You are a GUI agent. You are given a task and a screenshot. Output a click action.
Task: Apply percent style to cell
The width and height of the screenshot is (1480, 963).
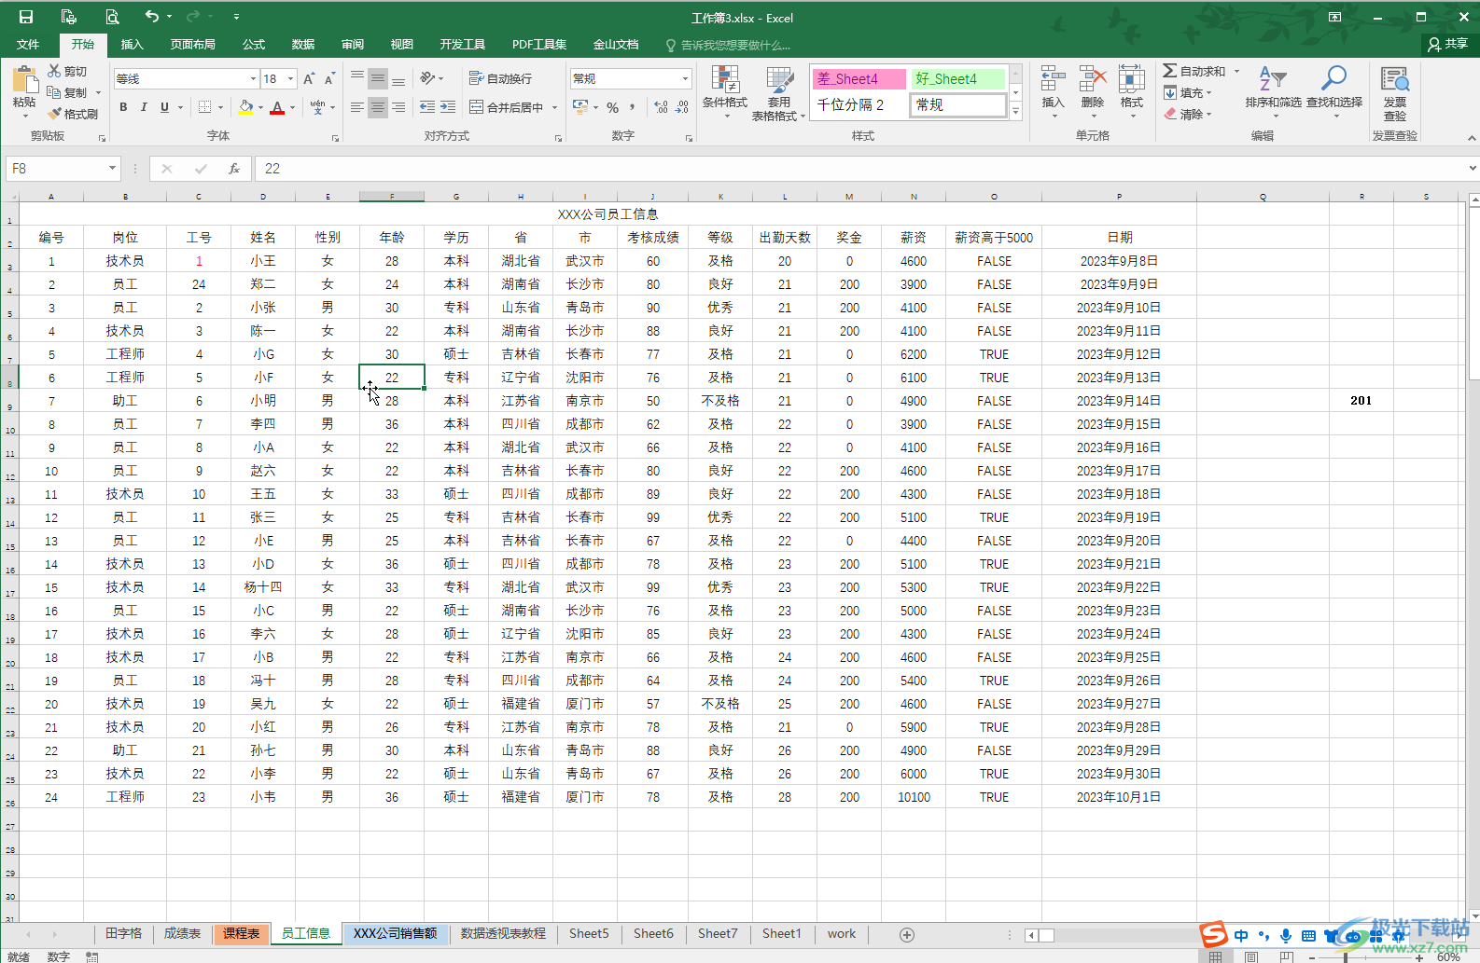coord(613,107)
